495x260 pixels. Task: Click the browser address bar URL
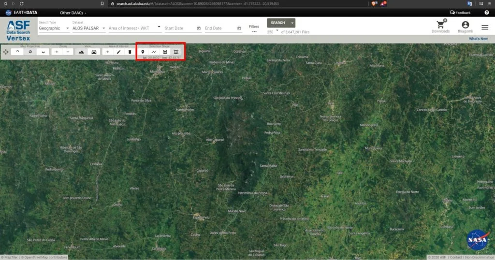(x=197, y=4)
